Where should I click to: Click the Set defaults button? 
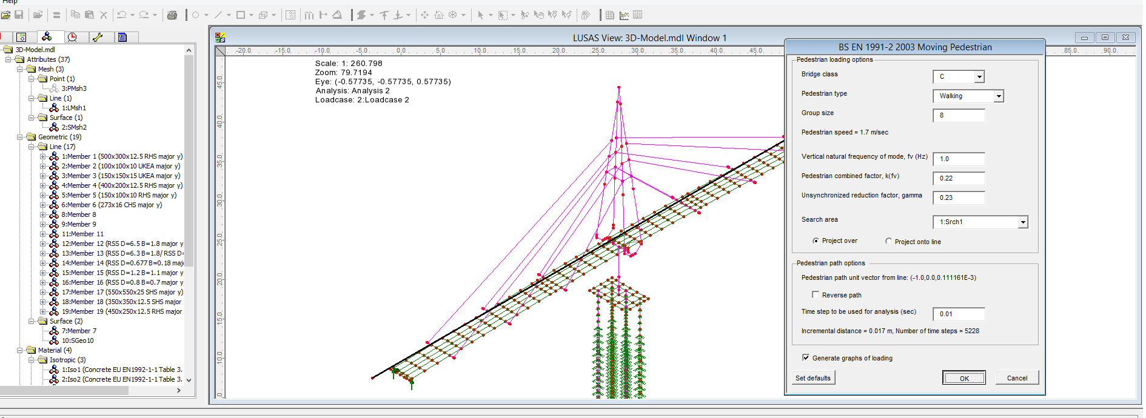[x=813, y=378]
